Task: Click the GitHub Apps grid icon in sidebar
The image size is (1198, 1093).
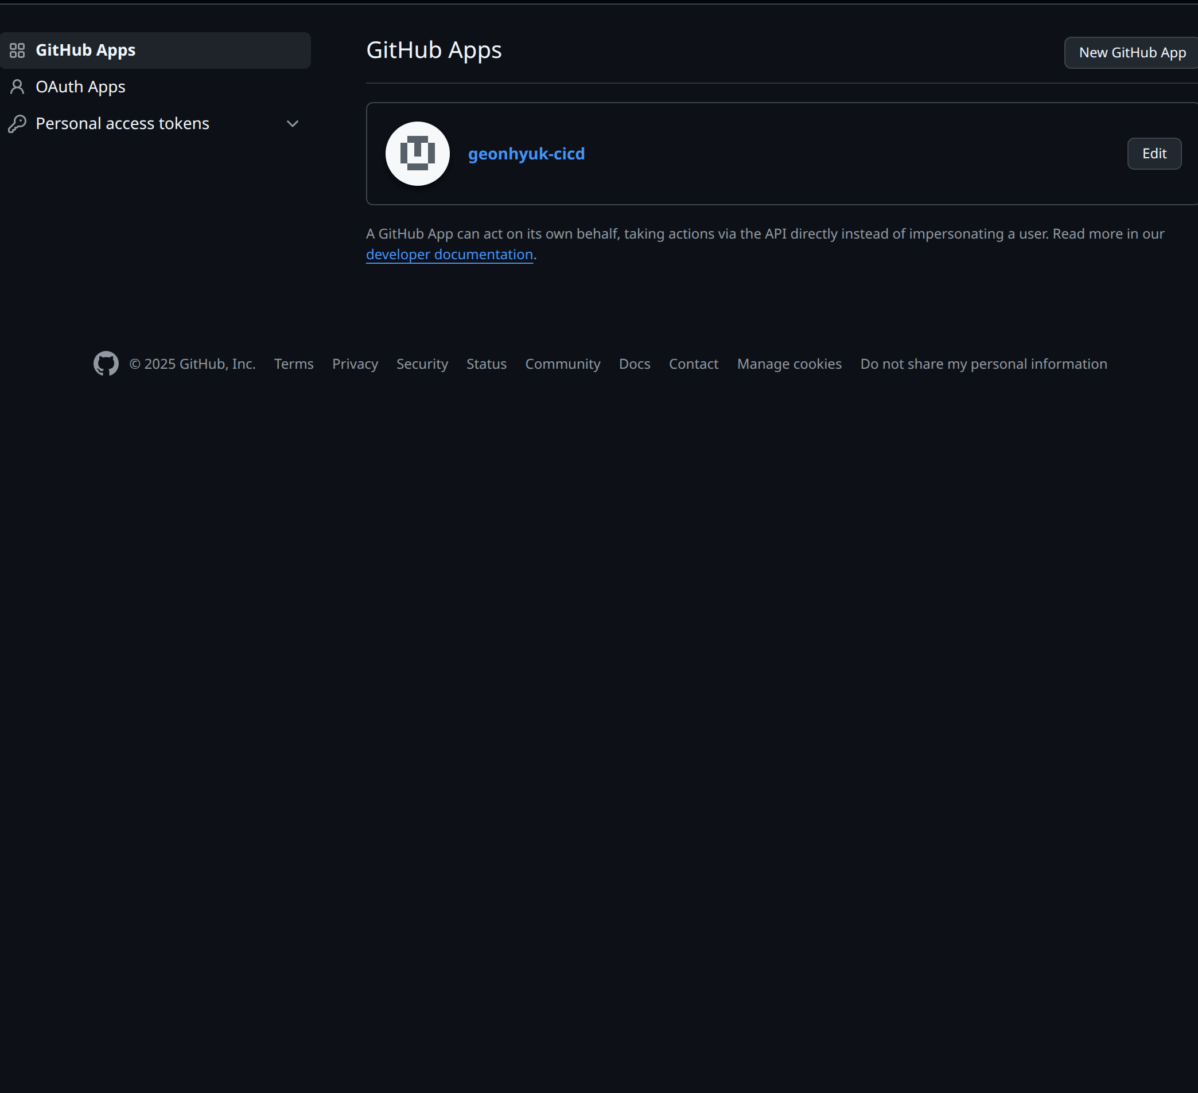Action: point(17,50)
